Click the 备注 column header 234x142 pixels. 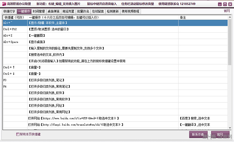(203, 17)
